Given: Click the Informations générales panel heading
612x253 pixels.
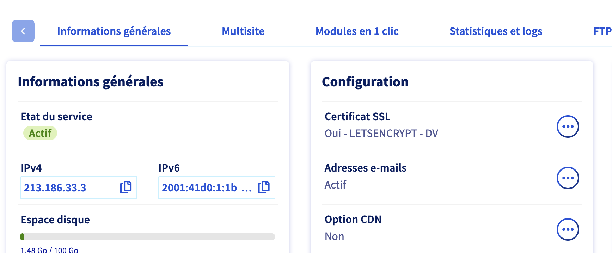Looking at the screenshot, I should coord(91,82).
